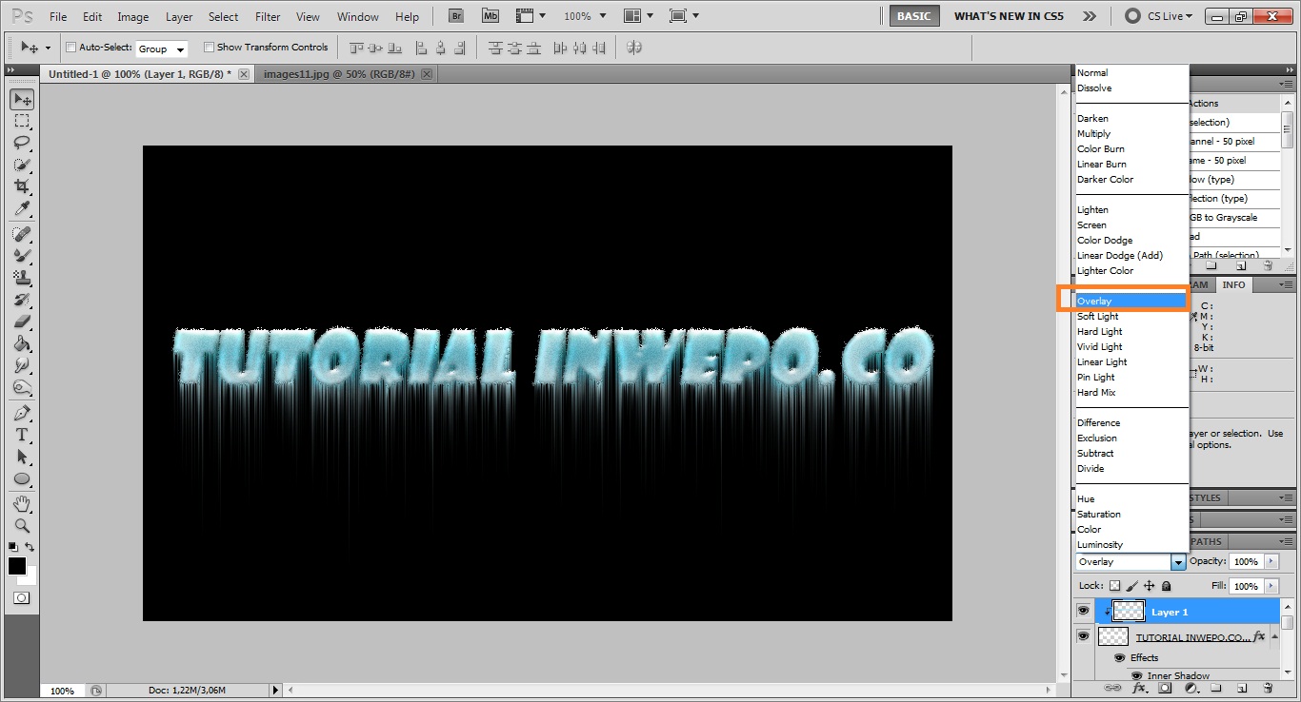The width and height of the screenshot is (1301, 702).
Task: Select the Crop tool
Action: coord(22,186)
